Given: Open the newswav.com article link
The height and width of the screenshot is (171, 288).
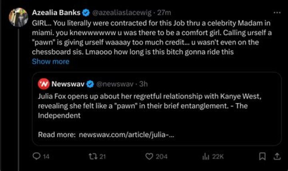Looking at the screenshot, I should pyautogui.click(x=126, y=135).
